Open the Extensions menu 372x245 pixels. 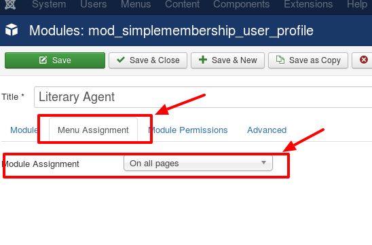(x=308, y=4)
